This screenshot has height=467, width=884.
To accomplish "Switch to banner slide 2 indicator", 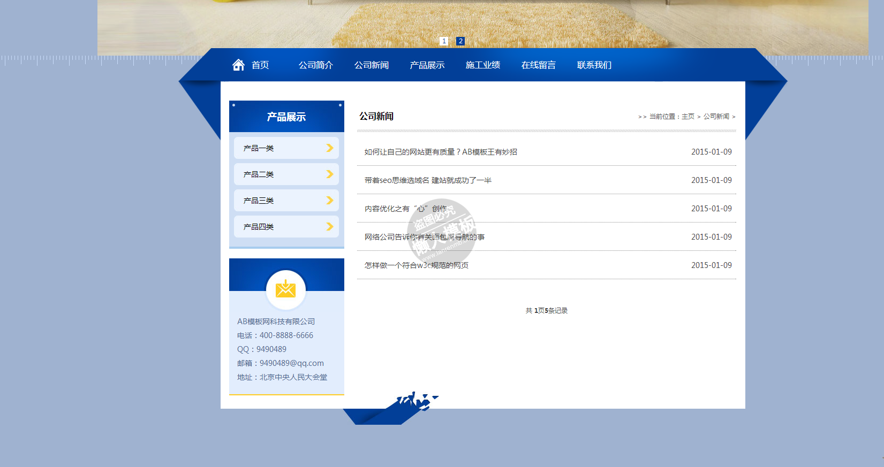I will [460, 41].
